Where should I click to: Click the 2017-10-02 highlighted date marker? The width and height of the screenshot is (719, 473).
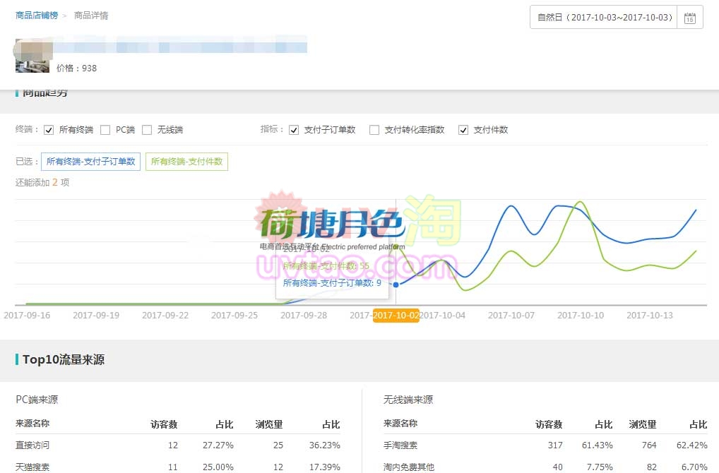[396, 316]
